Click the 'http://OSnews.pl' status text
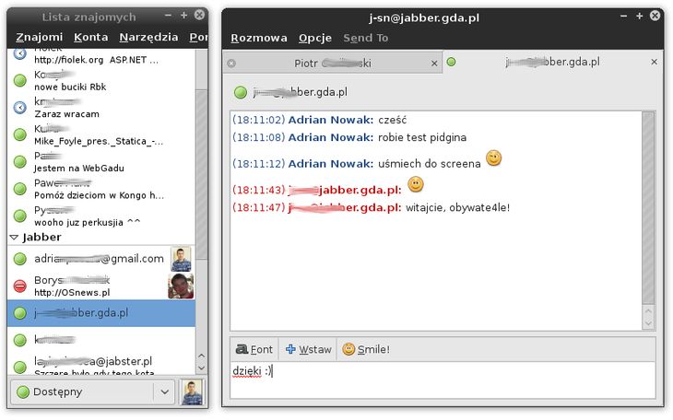 (72, 293)
